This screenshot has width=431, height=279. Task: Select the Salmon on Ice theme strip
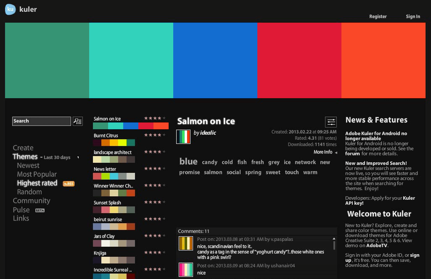pos(131,126)
